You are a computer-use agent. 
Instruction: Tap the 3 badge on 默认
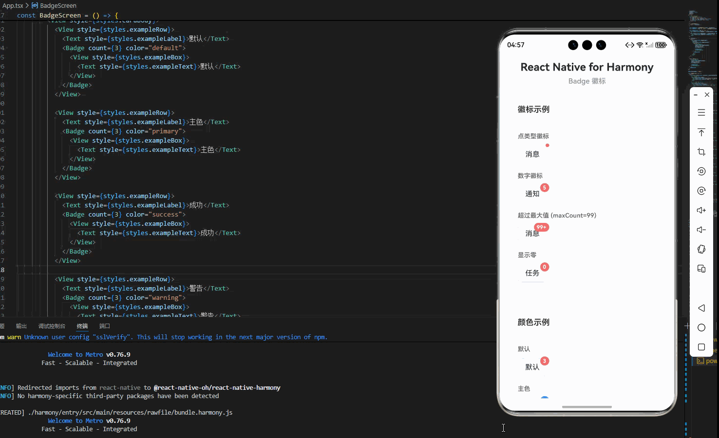tap(545, 361)
